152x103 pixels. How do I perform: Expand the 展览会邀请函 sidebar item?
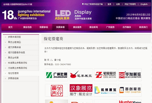[21, 42]
